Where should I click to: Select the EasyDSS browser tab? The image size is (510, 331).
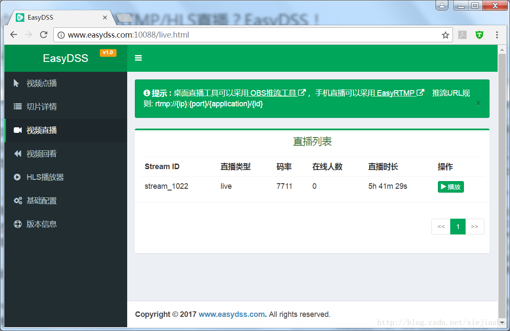pos(62,18)
